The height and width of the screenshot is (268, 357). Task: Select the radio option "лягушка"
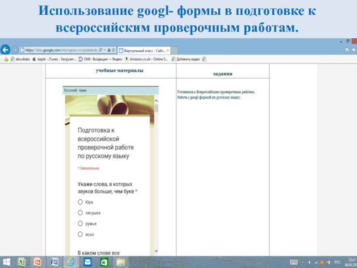pos(80,213)
